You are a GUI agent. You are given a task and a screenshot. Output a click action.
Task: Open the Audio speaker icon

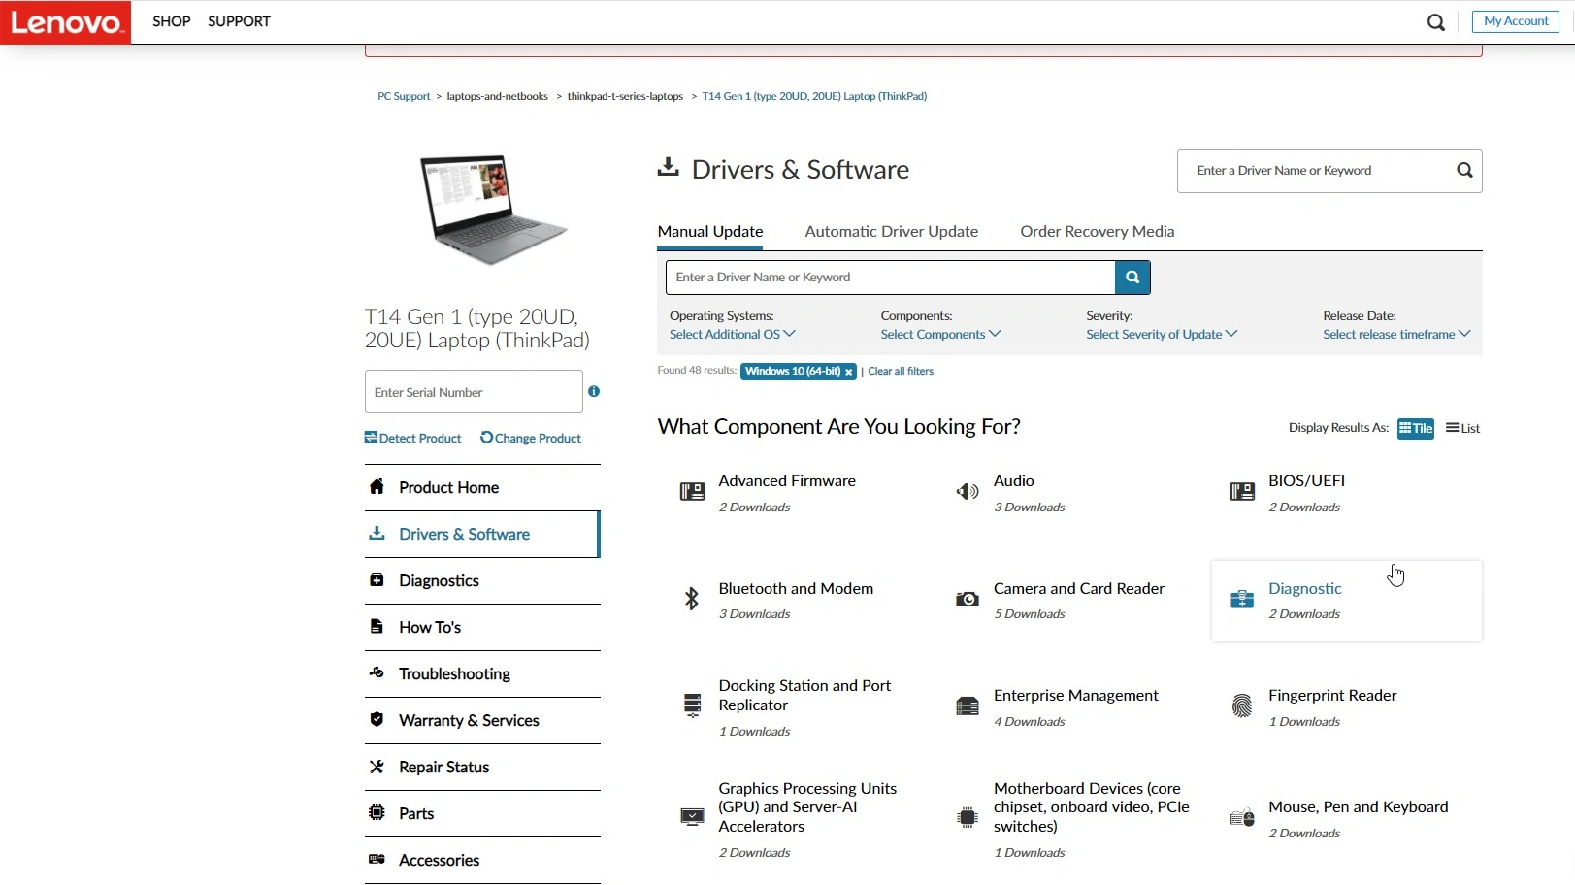click(x=968, y=492)
